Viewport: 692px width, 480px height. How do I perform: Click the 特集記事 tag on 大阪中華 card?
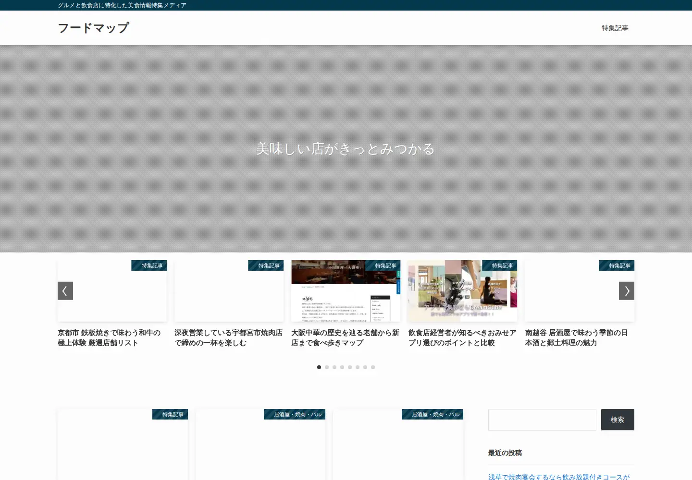tap(383, 265)
